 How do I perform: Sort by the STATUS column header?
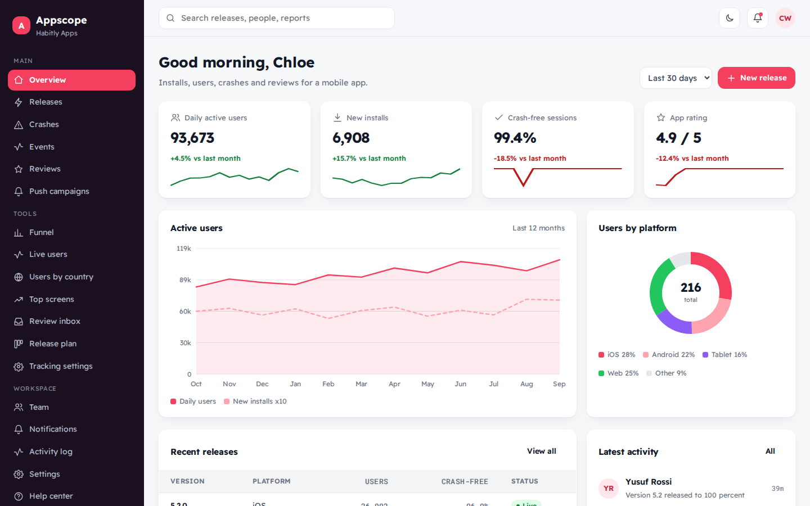(x=525, y=481)
